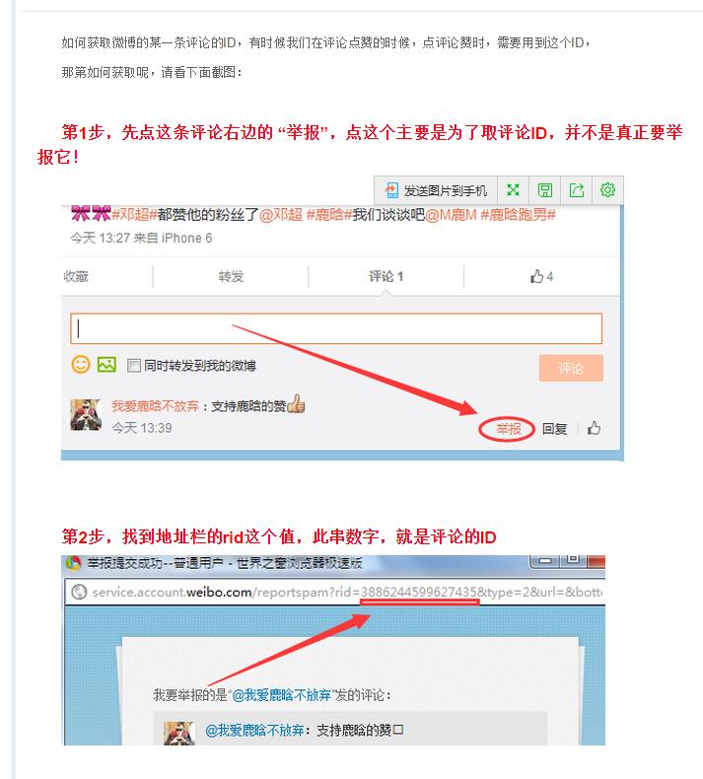Click the orange 评论 submit button

tap(571, 368)
